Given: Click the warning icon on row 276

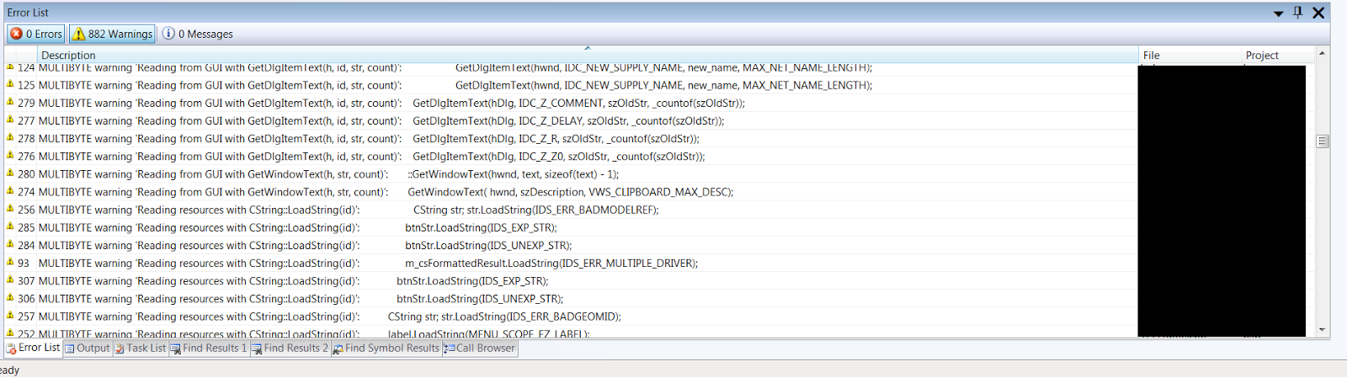Looking at the screenshot, I should click(10, 155).
